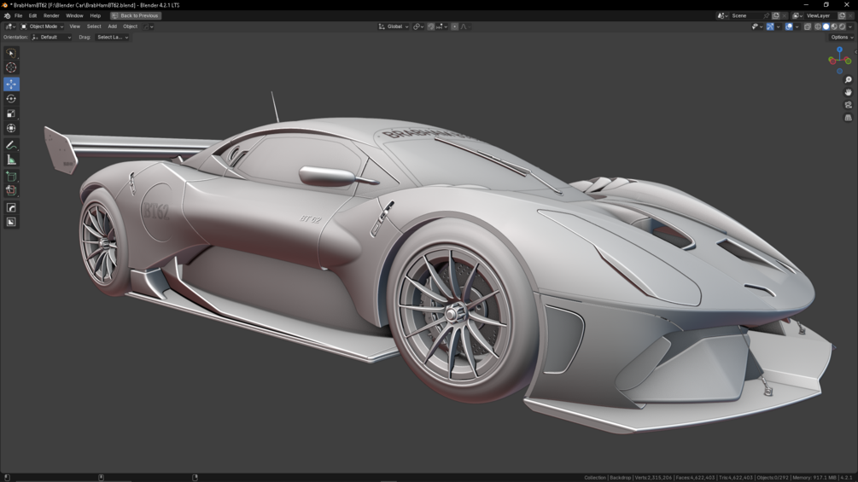This screenshot has height=482, width=858.
Task: Select the 3D Cursor tool
Action: tap(11, 67)
